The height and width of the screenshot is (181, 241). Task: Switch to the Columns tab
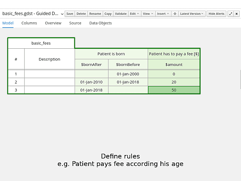[29, 23]
